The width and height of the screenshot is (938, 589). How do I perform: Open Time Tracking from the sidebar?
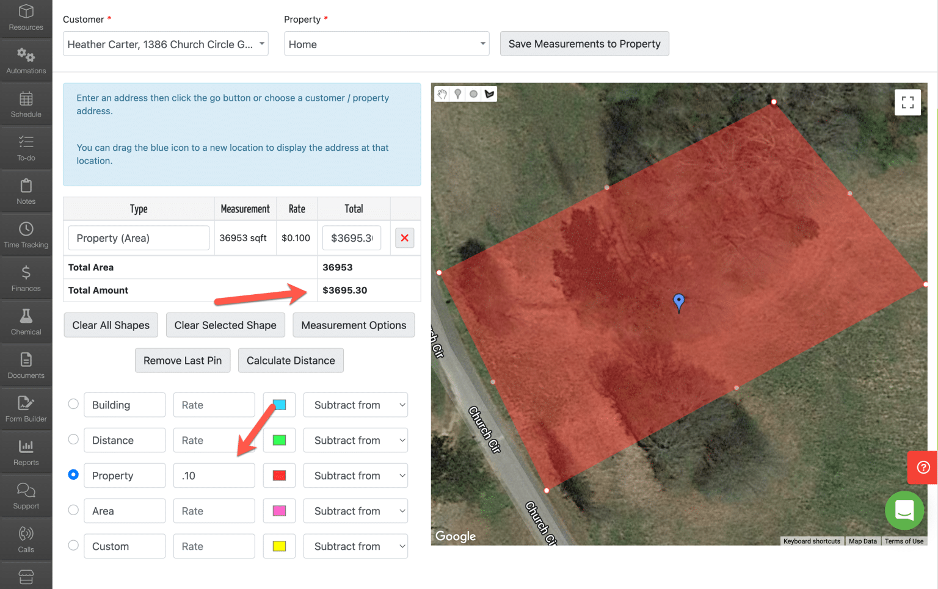coord(26,234)
